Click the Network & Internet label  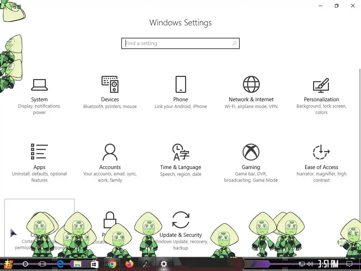click(x=251, y=99)
